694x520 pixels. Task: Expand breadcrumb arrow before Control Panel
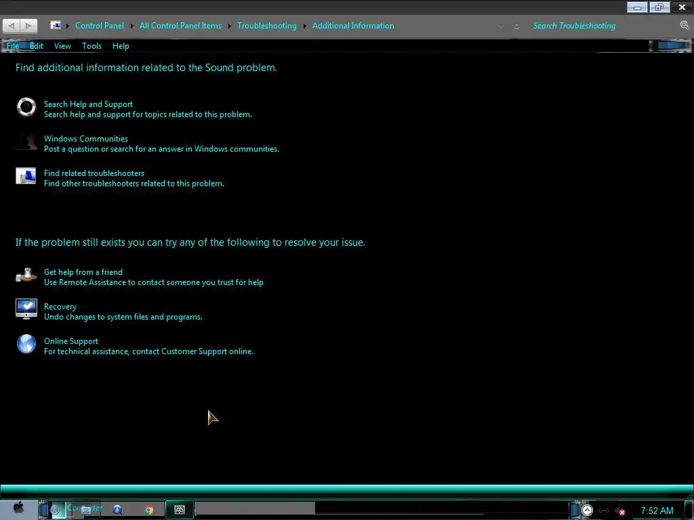68,26
